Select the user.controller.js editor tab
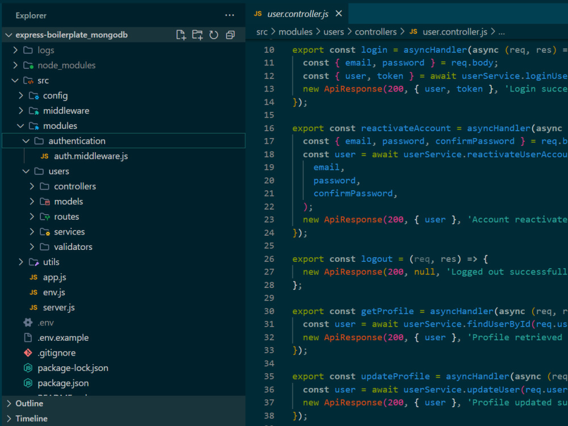The width and height of the screenshot is (568, 426). click(298, 14)
